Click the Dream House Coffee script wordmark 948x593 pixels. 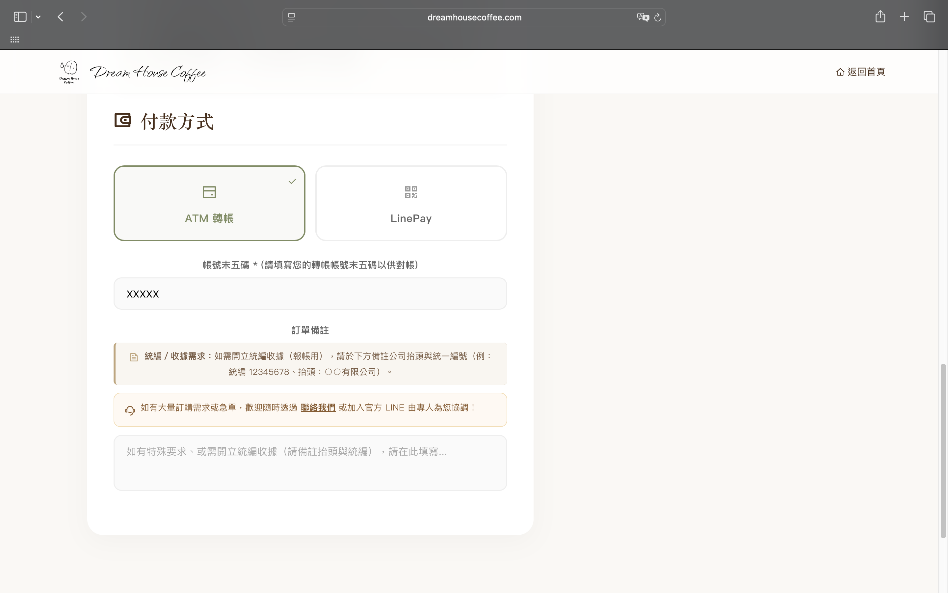[148, 73]
